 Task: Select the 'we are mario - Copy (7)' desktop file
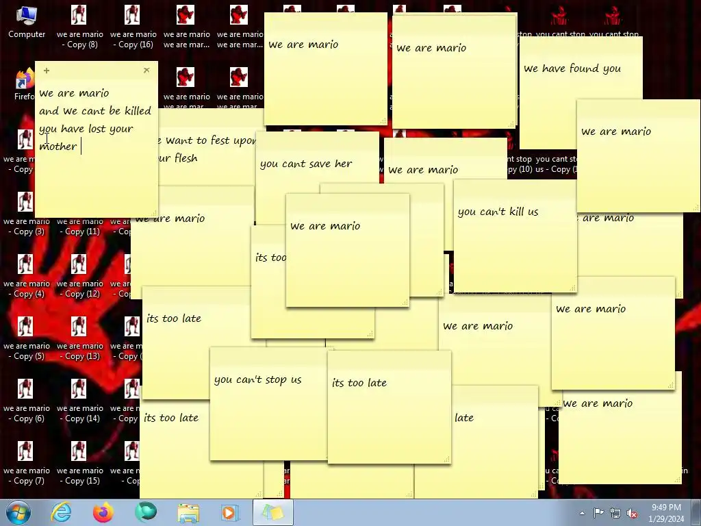tap(27, 464)
